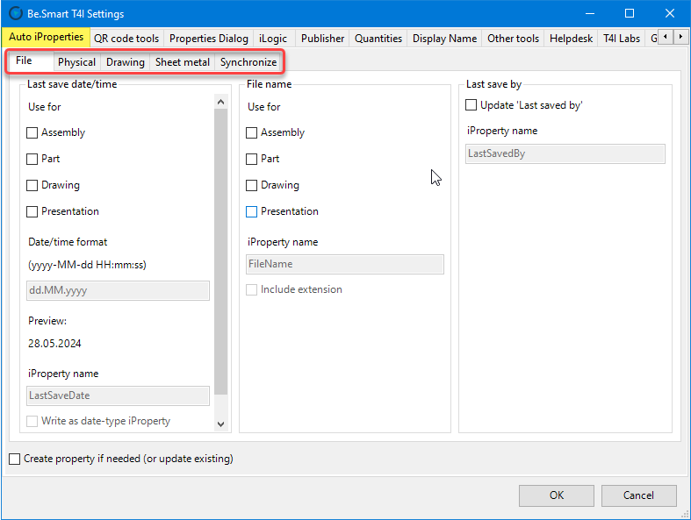691x520 pixels.
Task: Toggle Update 'Last saved by' checkbox
Action: click(471, 105)
